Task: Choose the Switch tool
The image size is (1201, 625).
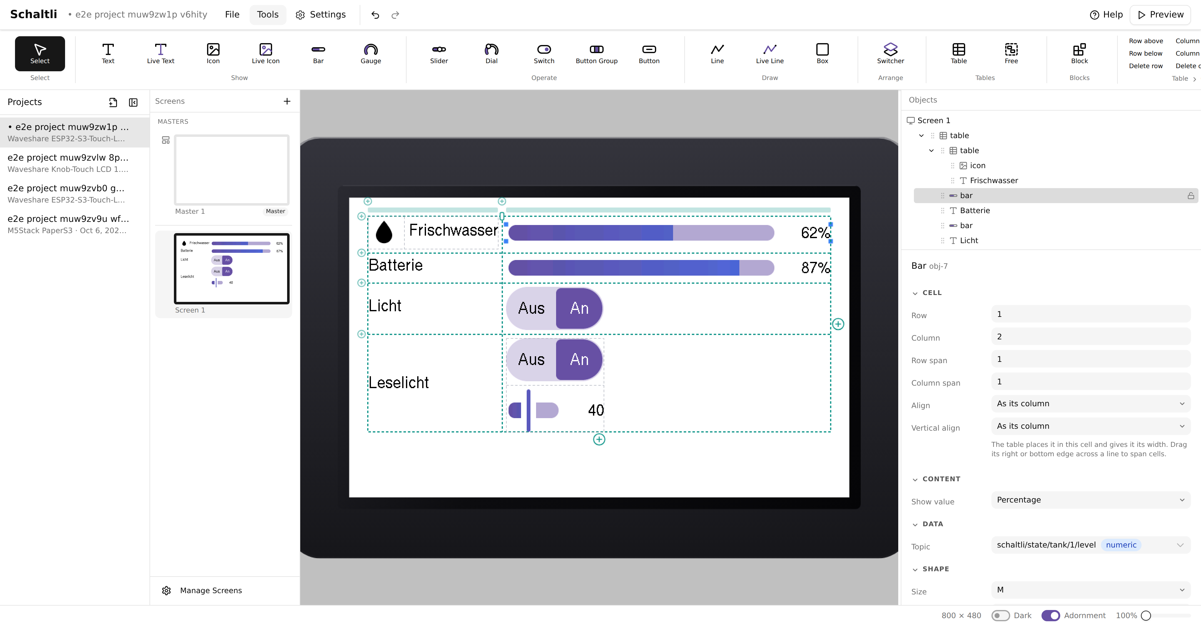Action: pos(544,53)
